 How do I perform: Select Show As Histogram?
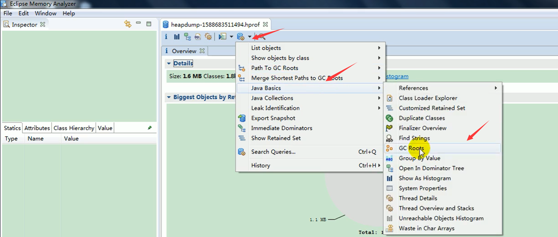pyautogui.click(x=443, y=178)
